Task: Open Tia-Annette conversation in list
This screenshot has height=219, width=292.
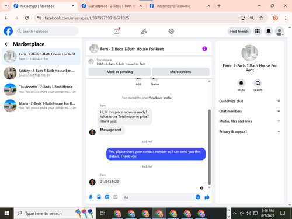Action: (x=41, y=89)
